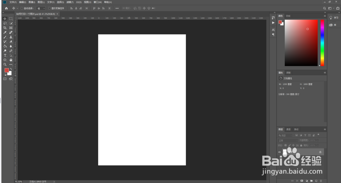Select the Lasso tool
Image resolution: width=341 pixels, height=183 pixels.
pyautogui.click(x=5, y=23)
